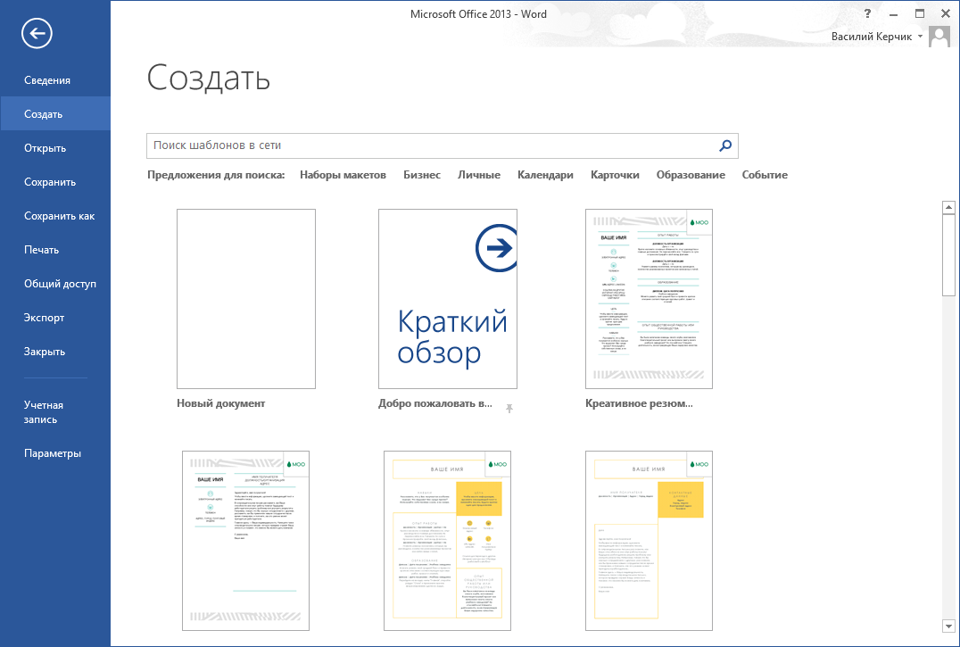The height and width of the screenshot is (647, 960).
Task: Click the scrollbar up arrow
Action: point(948,208)
